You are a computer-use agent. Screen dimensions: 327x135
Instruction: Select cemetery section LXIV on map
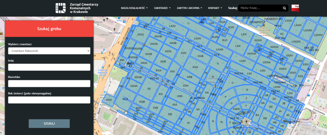pos(244,34)
